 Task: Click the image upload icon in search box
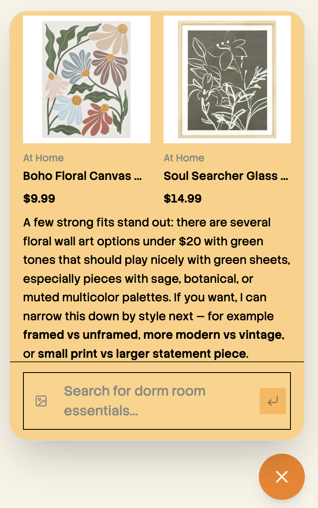pos(41,401)
